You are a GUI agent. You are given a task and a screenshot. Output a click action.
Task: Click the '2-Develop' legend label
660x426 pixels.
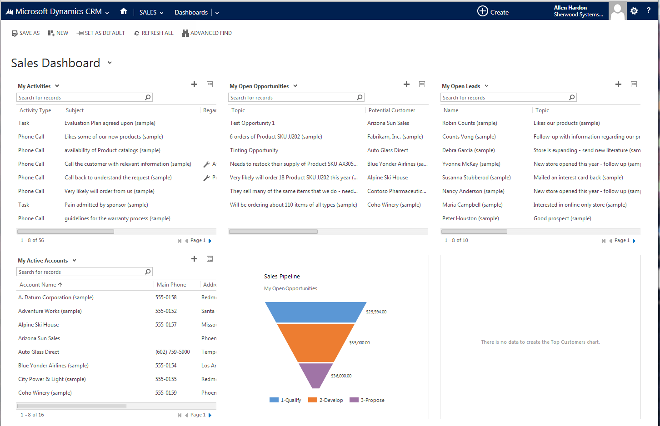point(331,400)
